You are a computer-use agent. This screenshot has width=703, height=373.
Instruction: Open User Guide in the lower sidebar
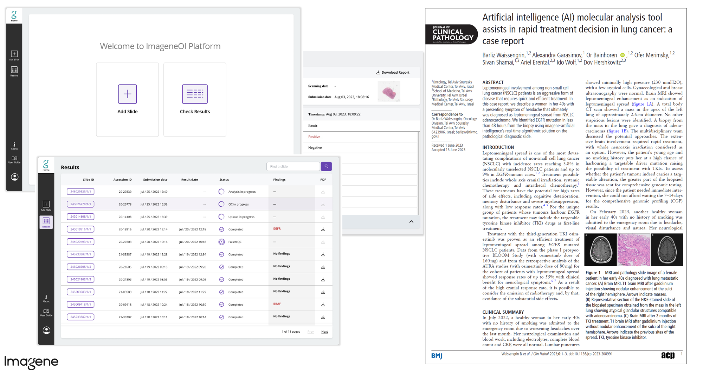coord(46,312)
